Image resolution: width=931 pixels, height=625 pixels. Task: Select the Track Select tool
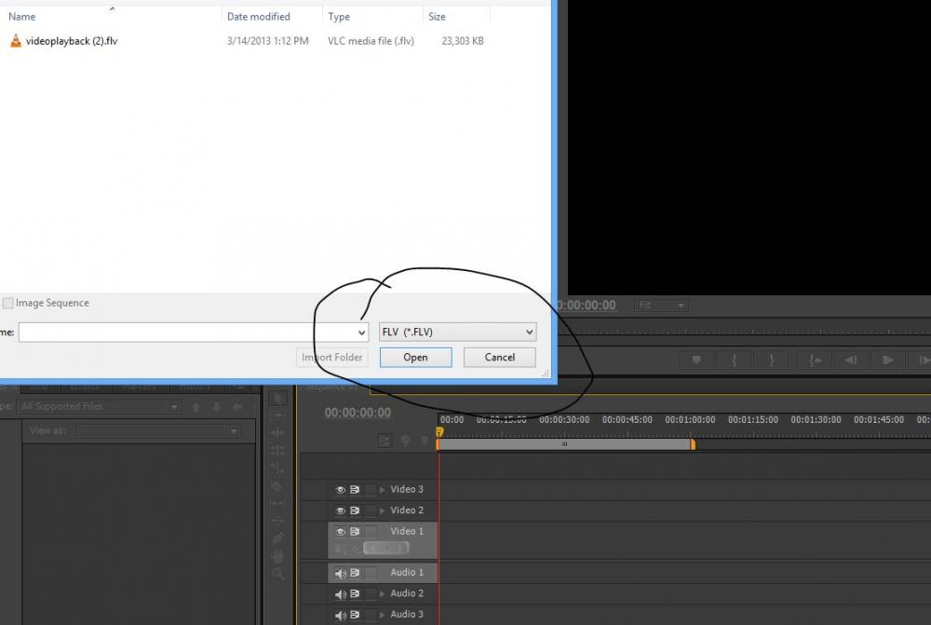pos(277,415)
